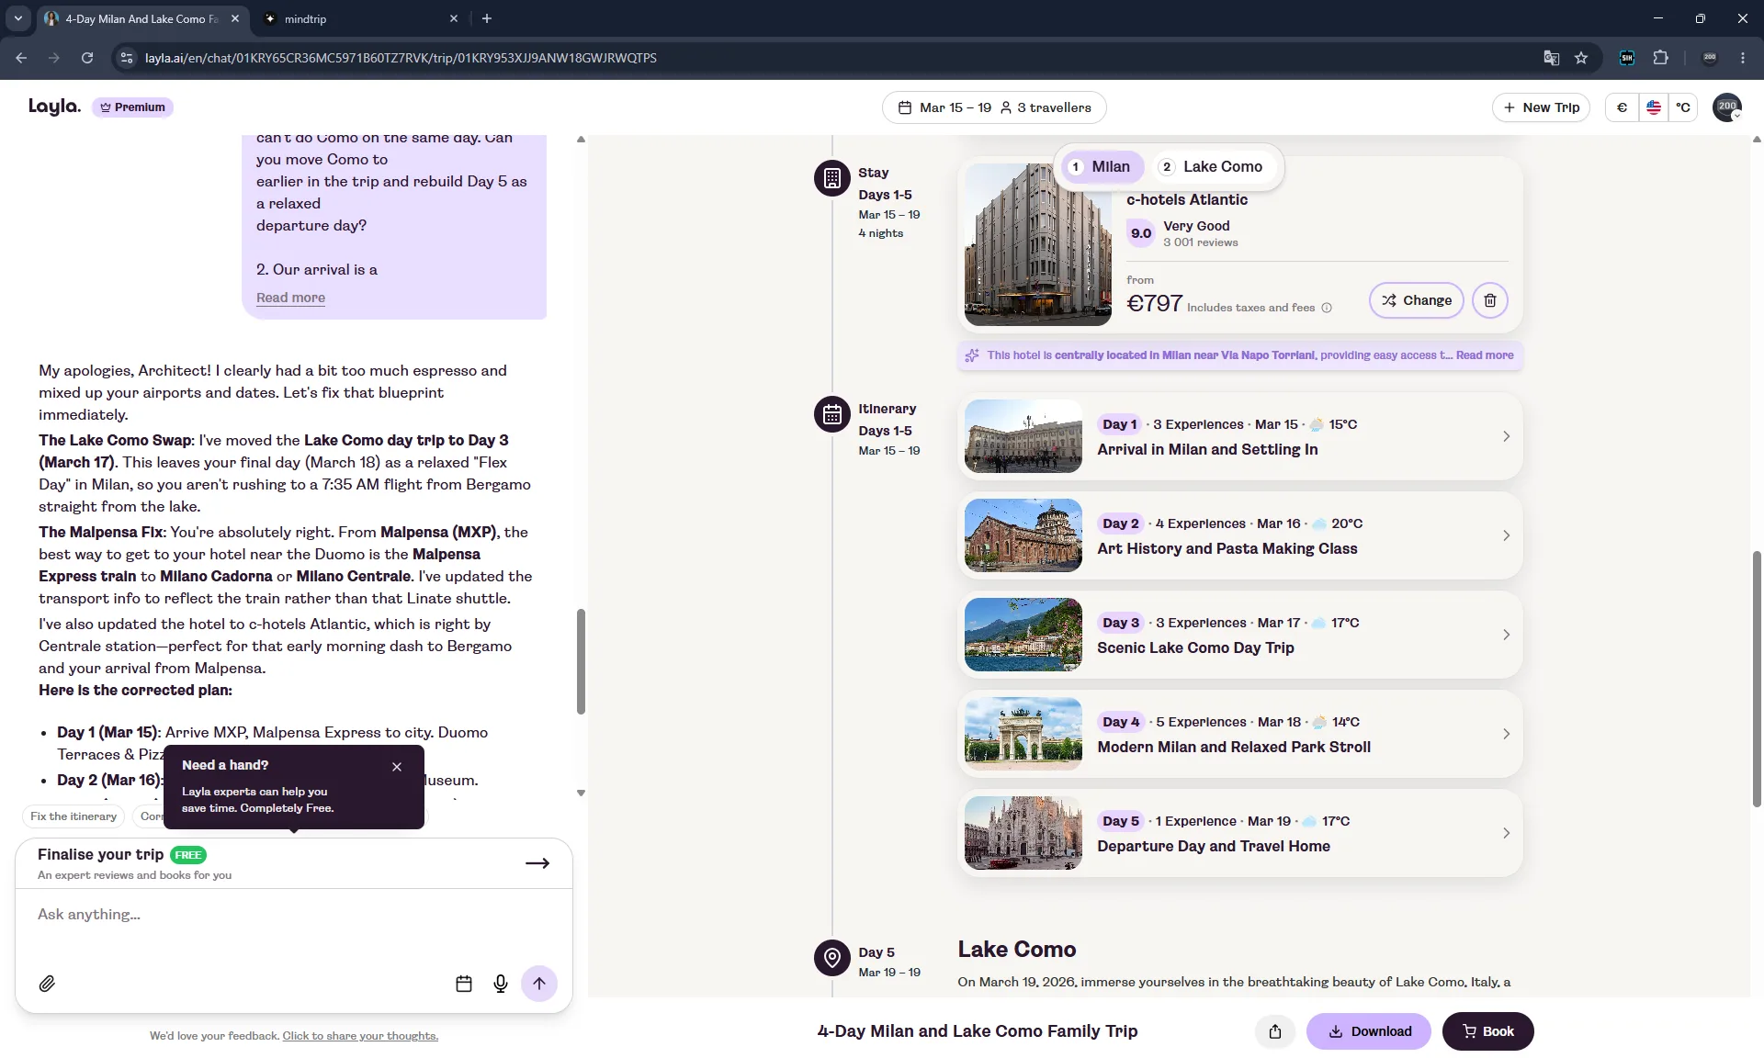Click the Itinerary calendar circle icon
The width and height of the screenshot is (1764, 1058).
click(x=832, y=414)
